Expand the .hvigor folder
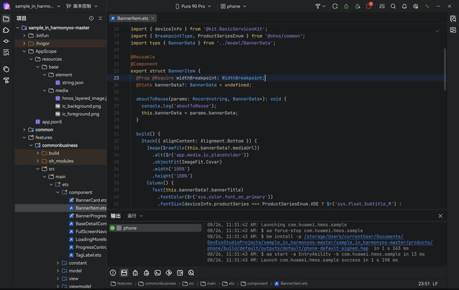Screen dimensions: 459x290 24,43
